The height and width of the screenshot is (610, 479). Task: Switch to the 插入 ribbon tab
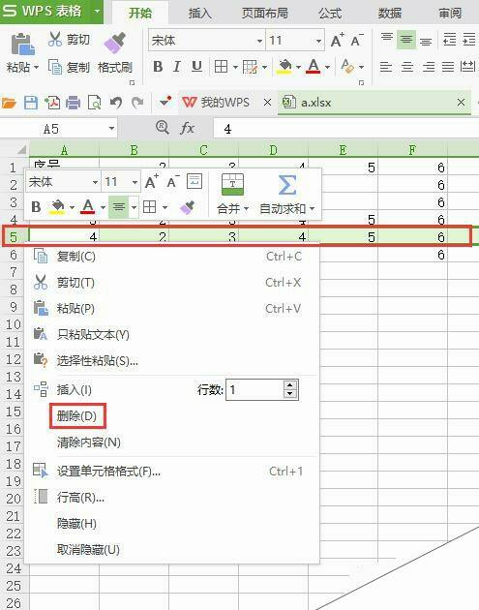(x=200, y=14)
